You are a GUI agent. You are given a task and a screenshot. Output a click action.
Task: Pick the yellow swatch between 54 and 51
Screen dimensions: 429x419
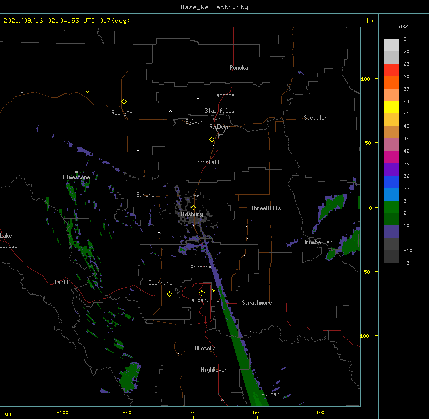(391, 107)
